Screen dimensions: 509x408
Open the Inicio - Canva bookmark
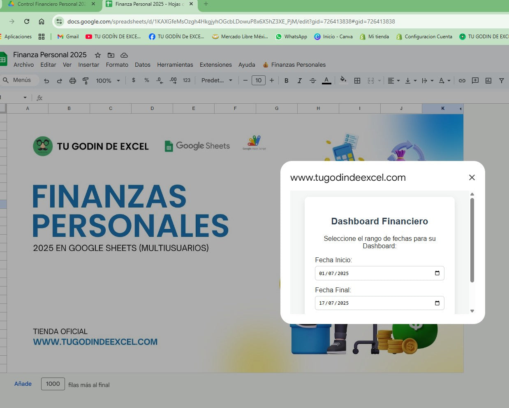333,37
